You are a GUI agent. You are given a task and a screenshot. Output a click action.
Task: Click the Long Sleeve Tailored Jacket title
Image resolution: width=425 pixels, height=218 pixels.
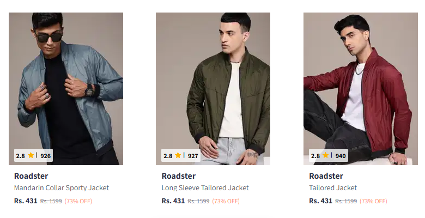coord(205,188)
